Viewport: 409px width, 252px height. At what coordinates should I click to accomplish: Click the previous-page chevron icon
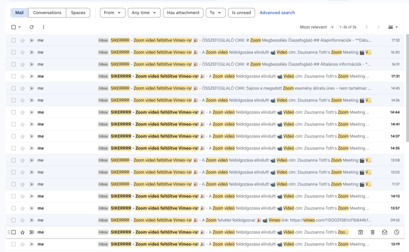coord(367,27)
